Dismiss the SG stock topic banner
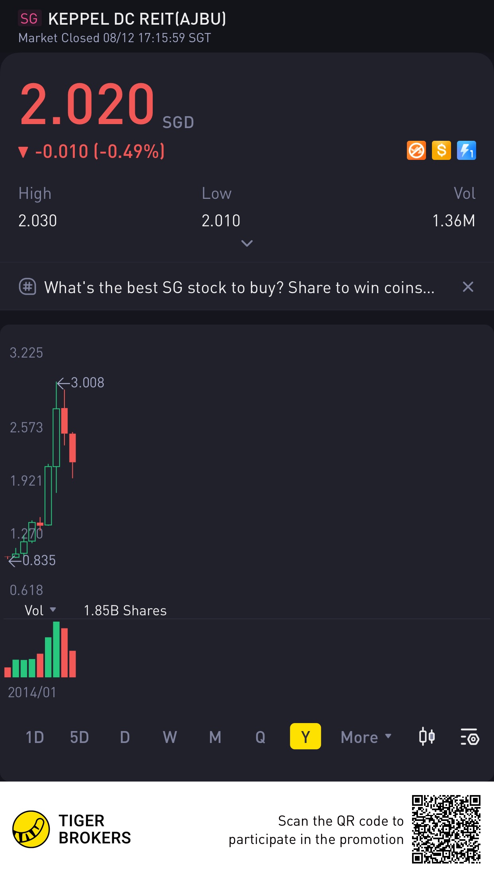The width and height of the screenshot is (494, 877). click(x=468, y=287)
